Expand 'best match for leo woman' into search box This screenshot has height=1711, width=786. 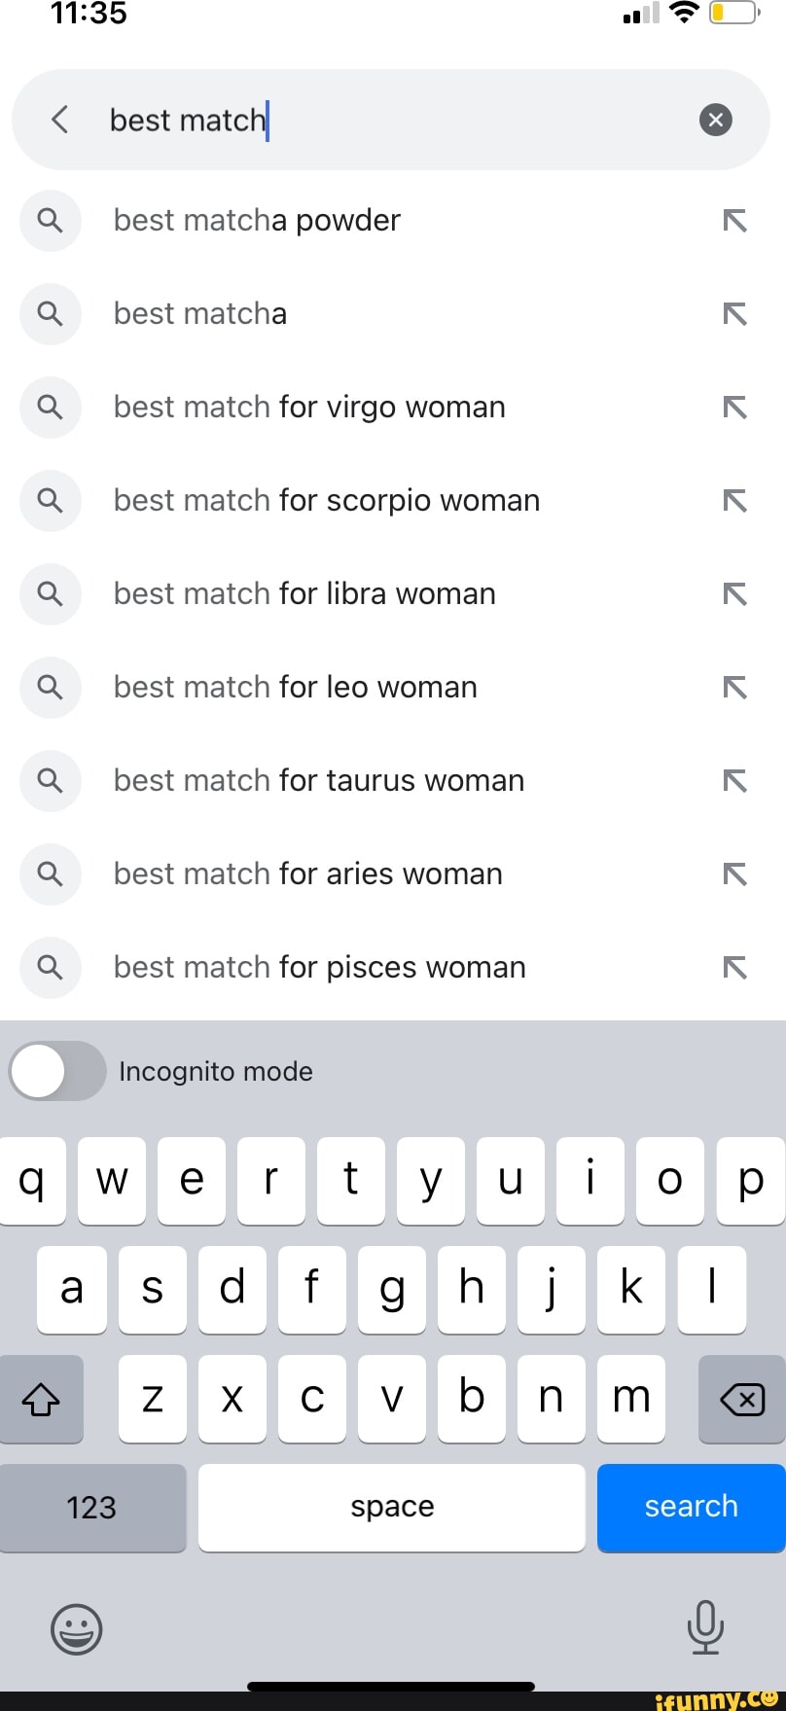(734, 688)
